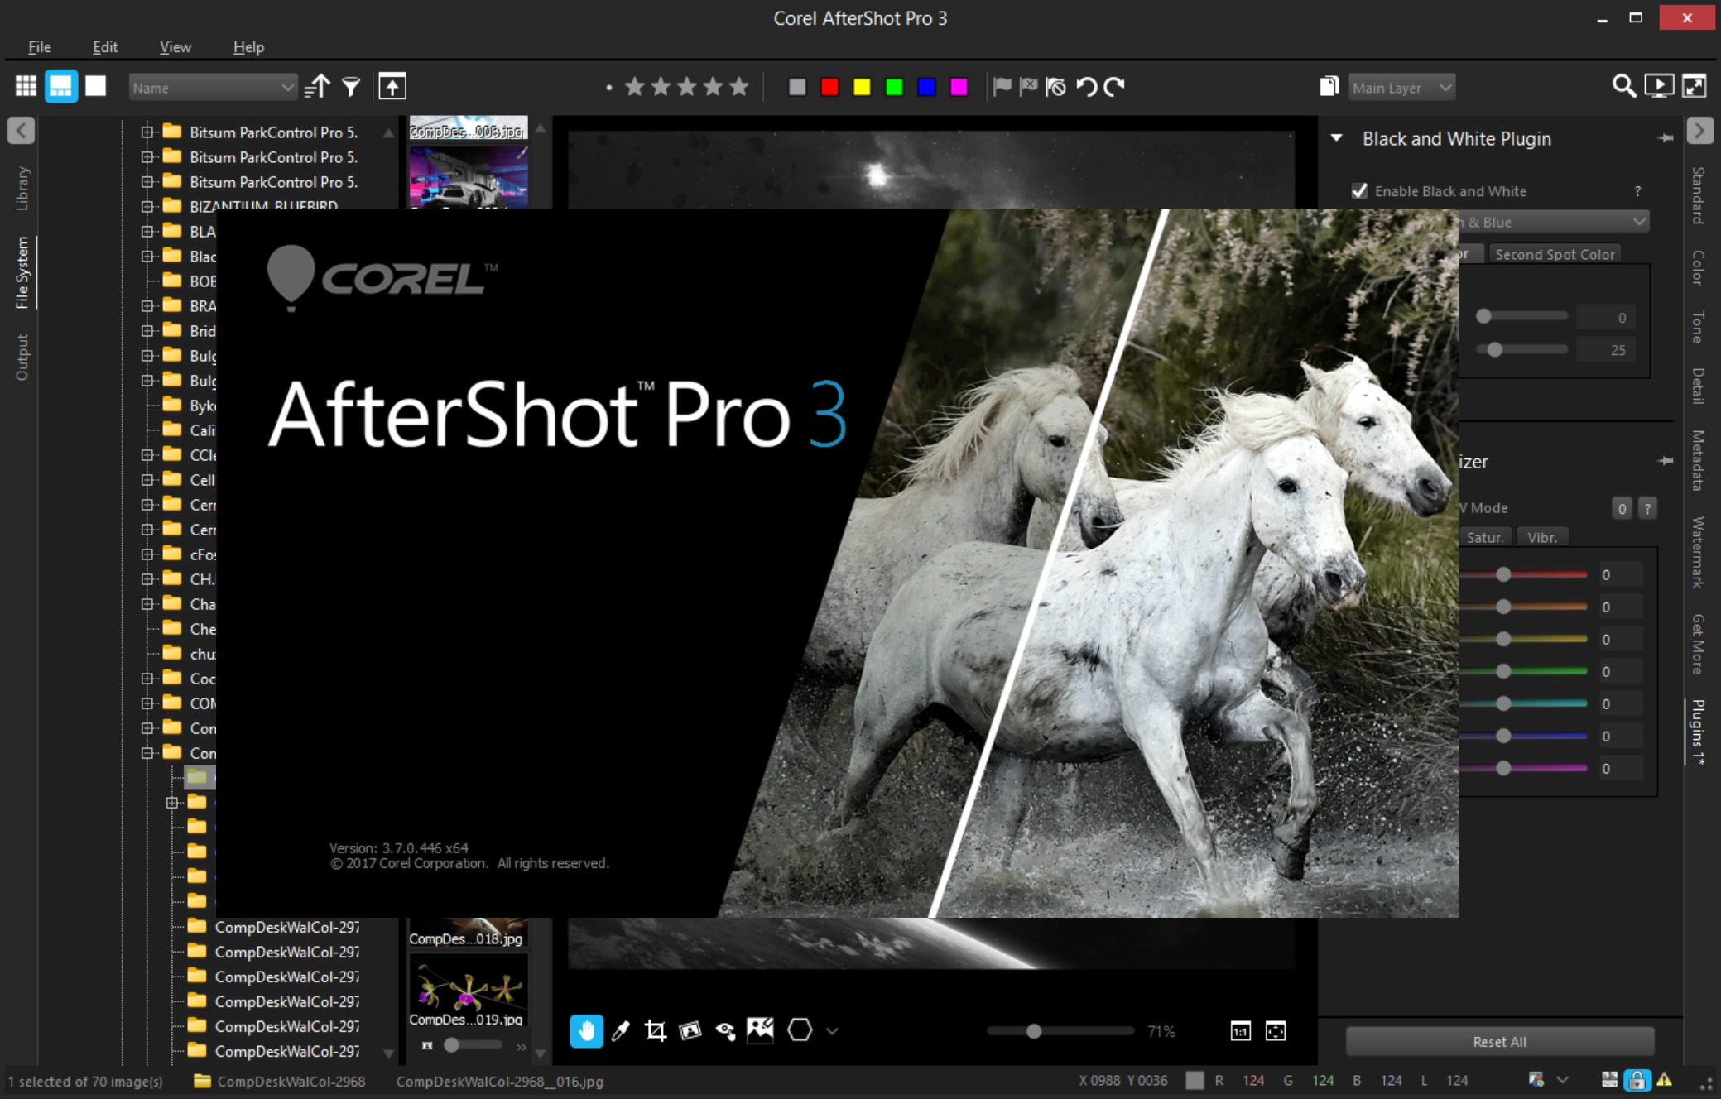Screen dimensions: 1721x1099
Task: Disable the Enable Black and White checkbox
Action: [1359, 191]
